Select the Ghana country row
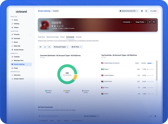 coord(128,94)
